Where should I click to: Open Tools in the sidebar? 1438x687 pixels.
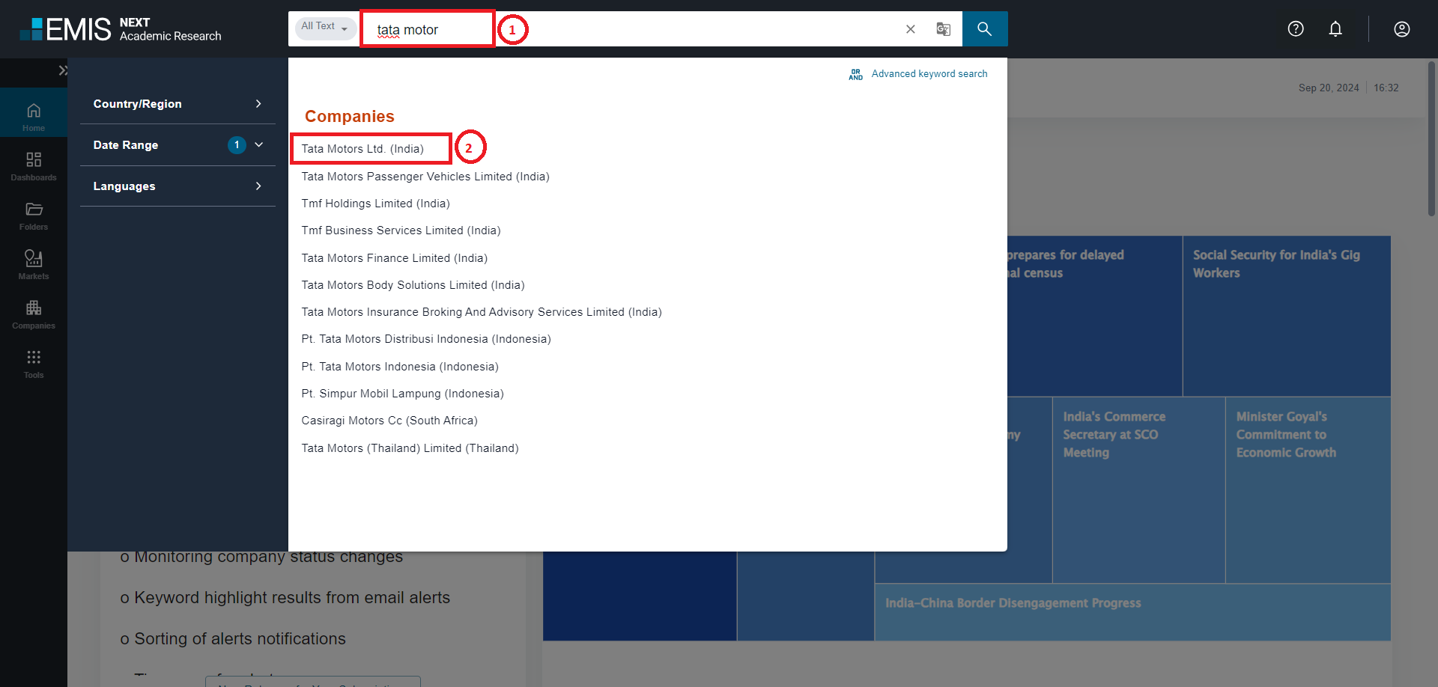(34, 364)
